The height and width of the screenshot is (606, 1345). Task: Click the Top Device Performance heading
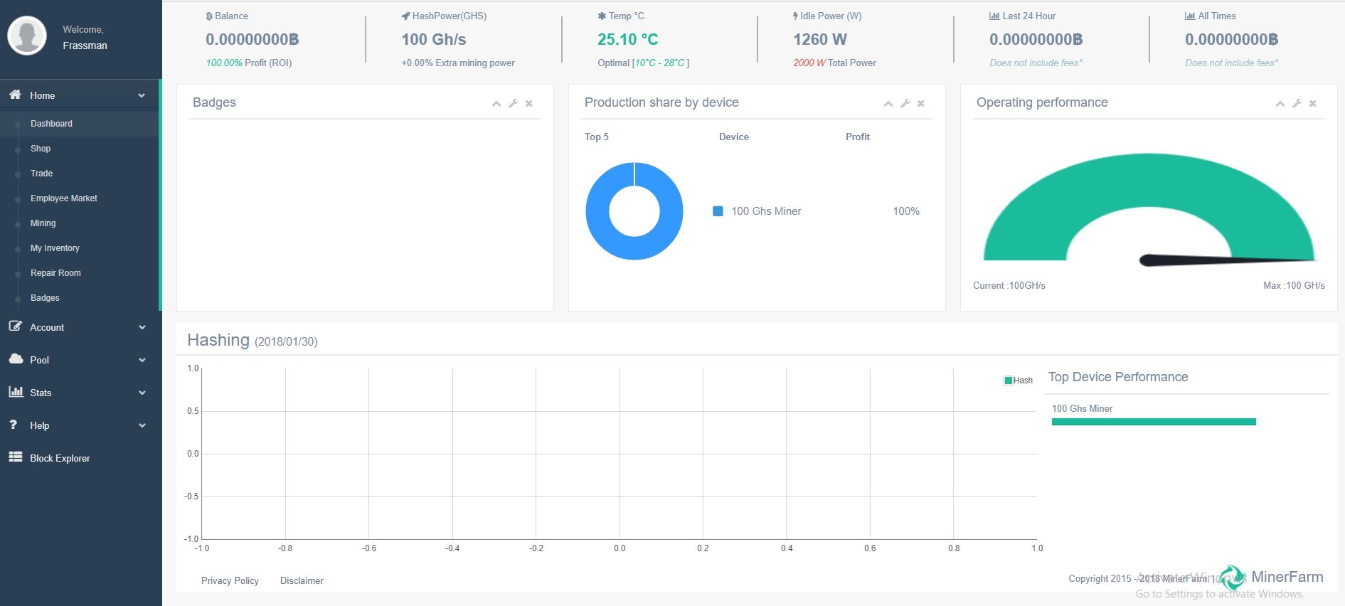tap(1118, 377)
